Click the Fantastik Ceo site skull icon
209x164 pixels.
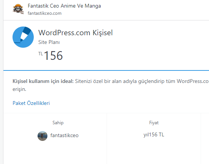(18, 9)
